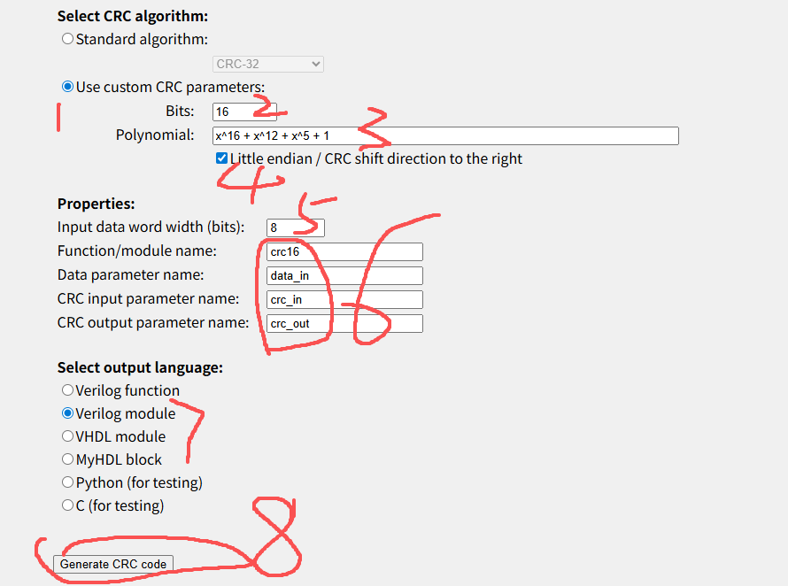Image resolution: width=788 pixels, height=586 pixels.
Task: Click the 'Function/module name:' label
Action: tap(136, 251)
